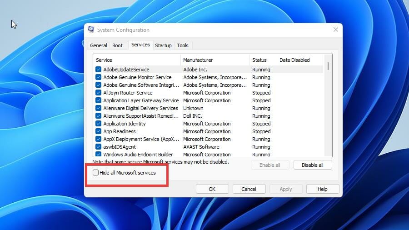Image resolution: width=409 pixels, height=230 pixels.
Task: Click Running status of Alienware SupportAssist row
Action: click(x=261, y=116)
